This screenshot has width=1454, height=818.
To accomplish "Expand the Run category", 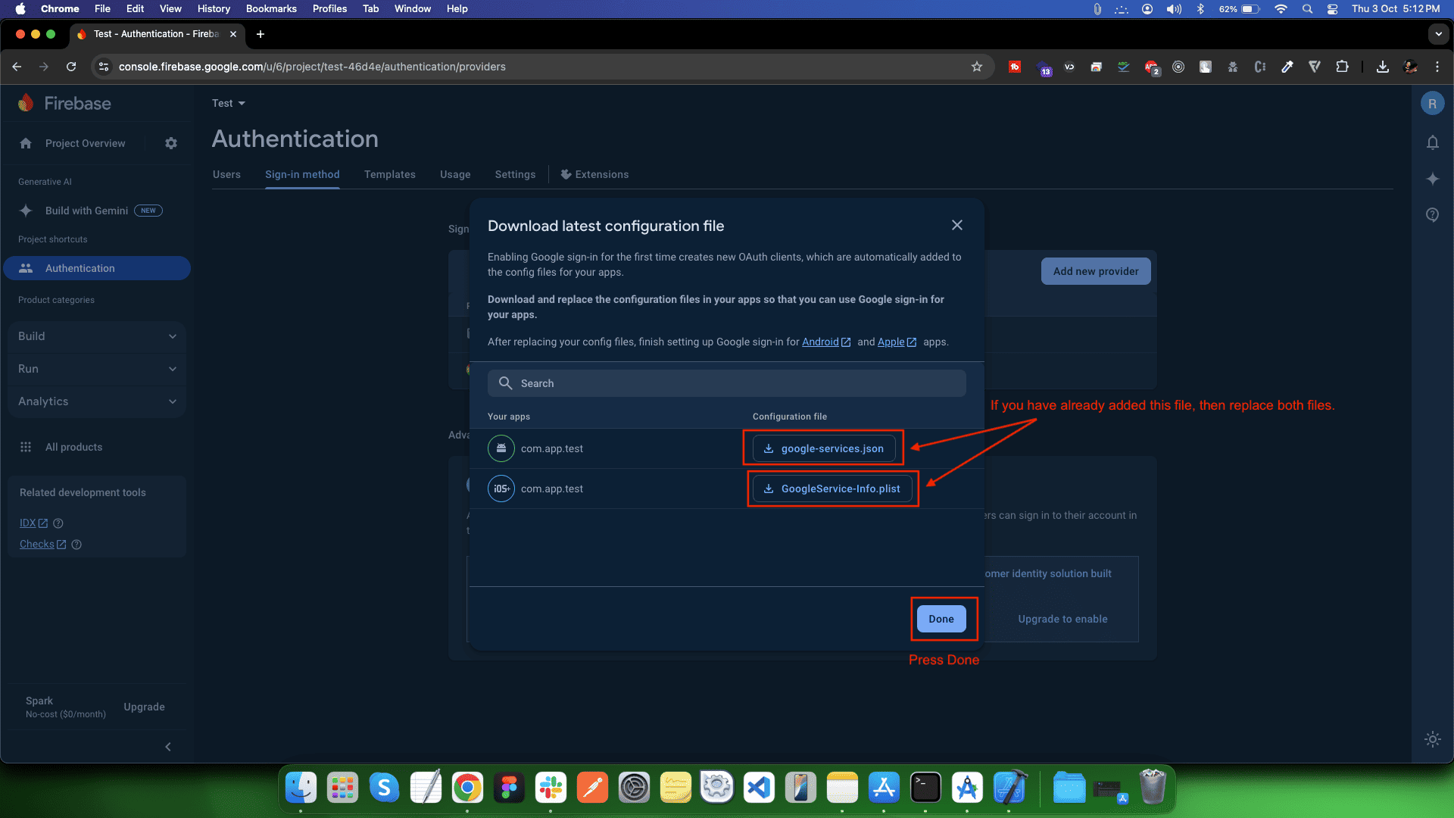I will pyautogui.click(x=97, y=369).
